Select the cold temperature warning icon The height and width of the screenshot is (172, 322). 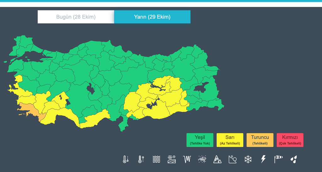point(126,159)
